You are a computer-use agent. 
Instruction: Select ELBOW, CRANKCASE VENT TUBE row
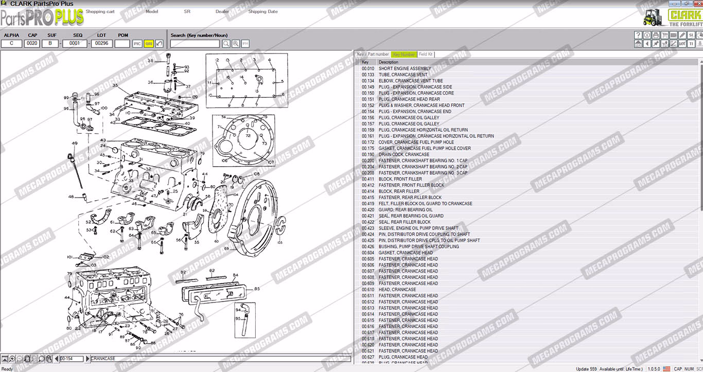527,81
